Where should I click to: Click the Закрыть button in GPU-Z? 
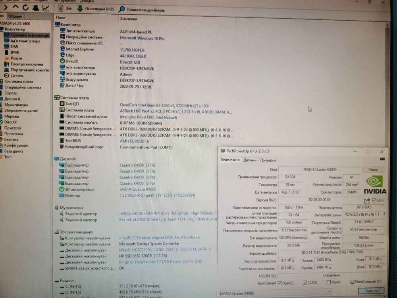pyautogui.click(x=371, y=291)
